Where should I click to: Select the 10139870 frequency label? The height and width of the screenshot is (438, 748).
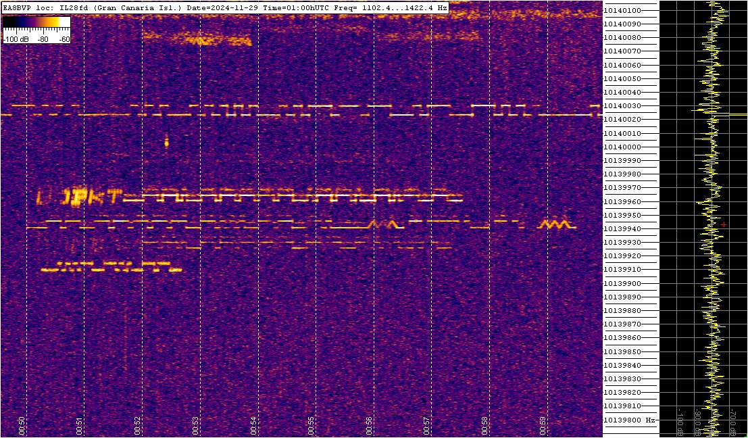(621, 324)
